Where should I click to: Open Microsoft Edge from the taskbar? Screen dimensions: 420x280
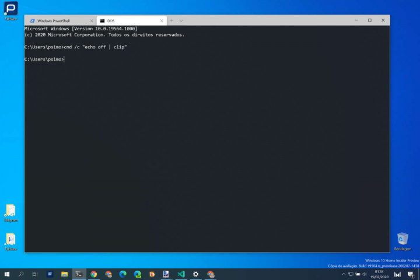pyautogui.click(x=123, y=274)
